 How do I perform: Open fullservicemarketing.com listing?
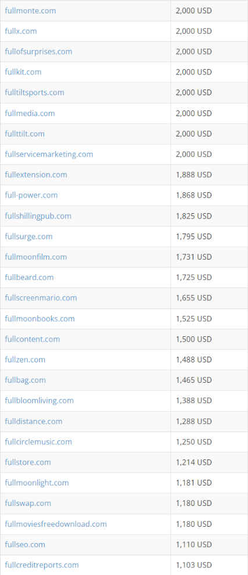49,154
